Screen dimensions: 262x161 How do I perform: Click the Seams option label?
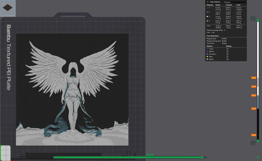click(x=211, y=59)
